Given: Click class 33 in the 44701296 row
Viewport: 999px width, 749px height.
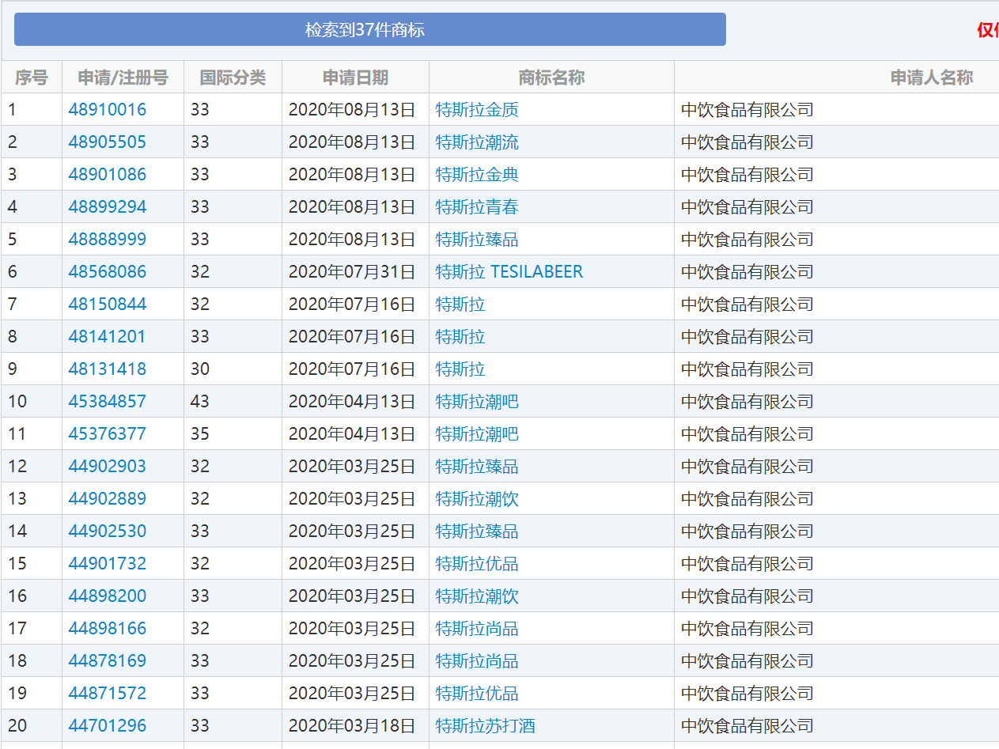Looking at the screenshot, I should point(200,726).
